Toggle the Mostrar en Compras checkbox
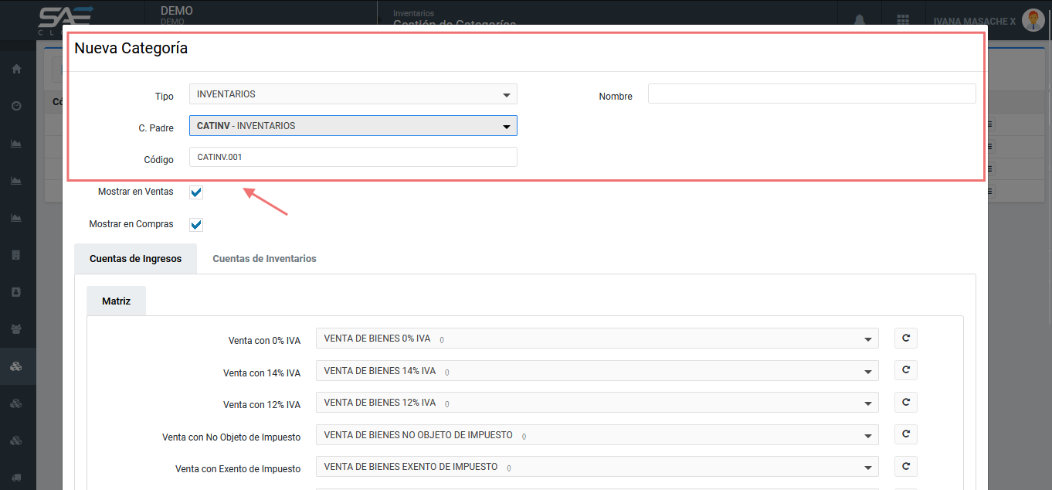Screen dimensions: 1052x490 196,225
